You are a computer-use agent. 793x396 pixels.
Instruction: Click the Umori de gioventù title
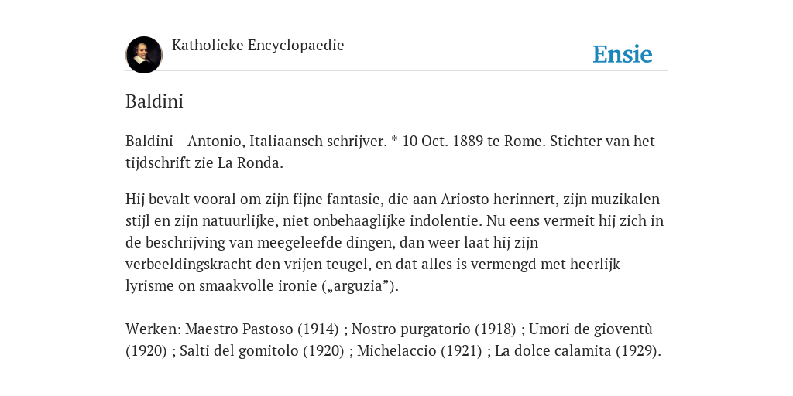click(x=591, y=329)
